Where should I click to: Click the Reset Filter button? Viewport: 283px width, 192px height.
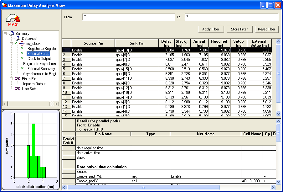pyautogui.click(x=267, y=29)
